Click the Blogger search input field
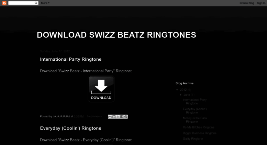267x145 pixels. 21,3
